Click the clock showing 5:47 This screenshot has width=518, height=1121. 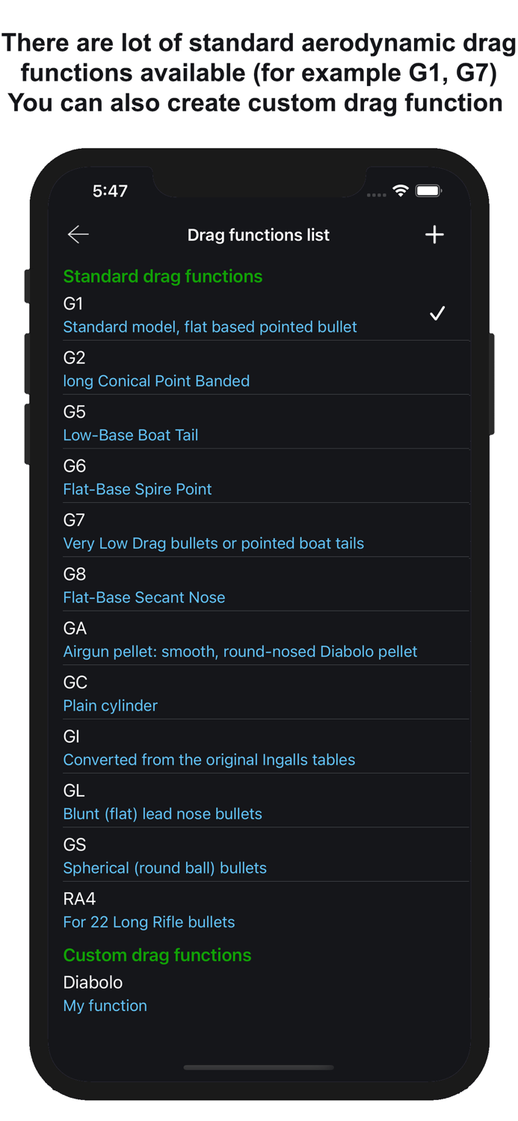coord(110,191)
